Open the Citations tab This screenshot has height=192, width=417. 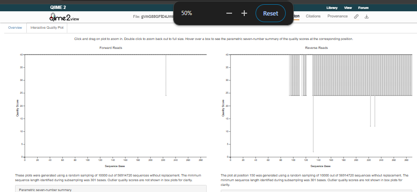[313, 16]
